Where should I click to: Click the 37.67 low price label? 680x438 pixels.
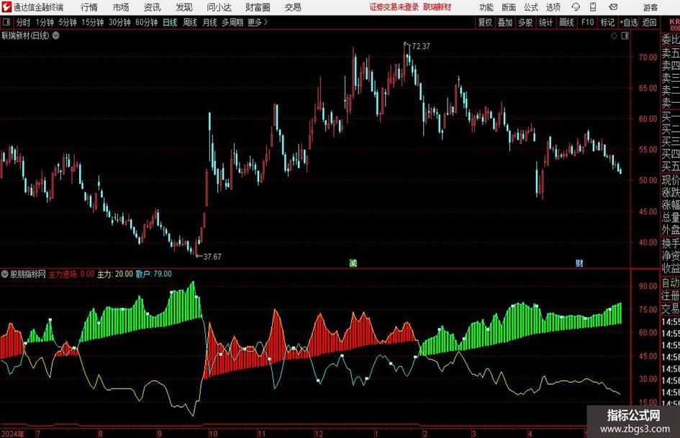[212, 257]
